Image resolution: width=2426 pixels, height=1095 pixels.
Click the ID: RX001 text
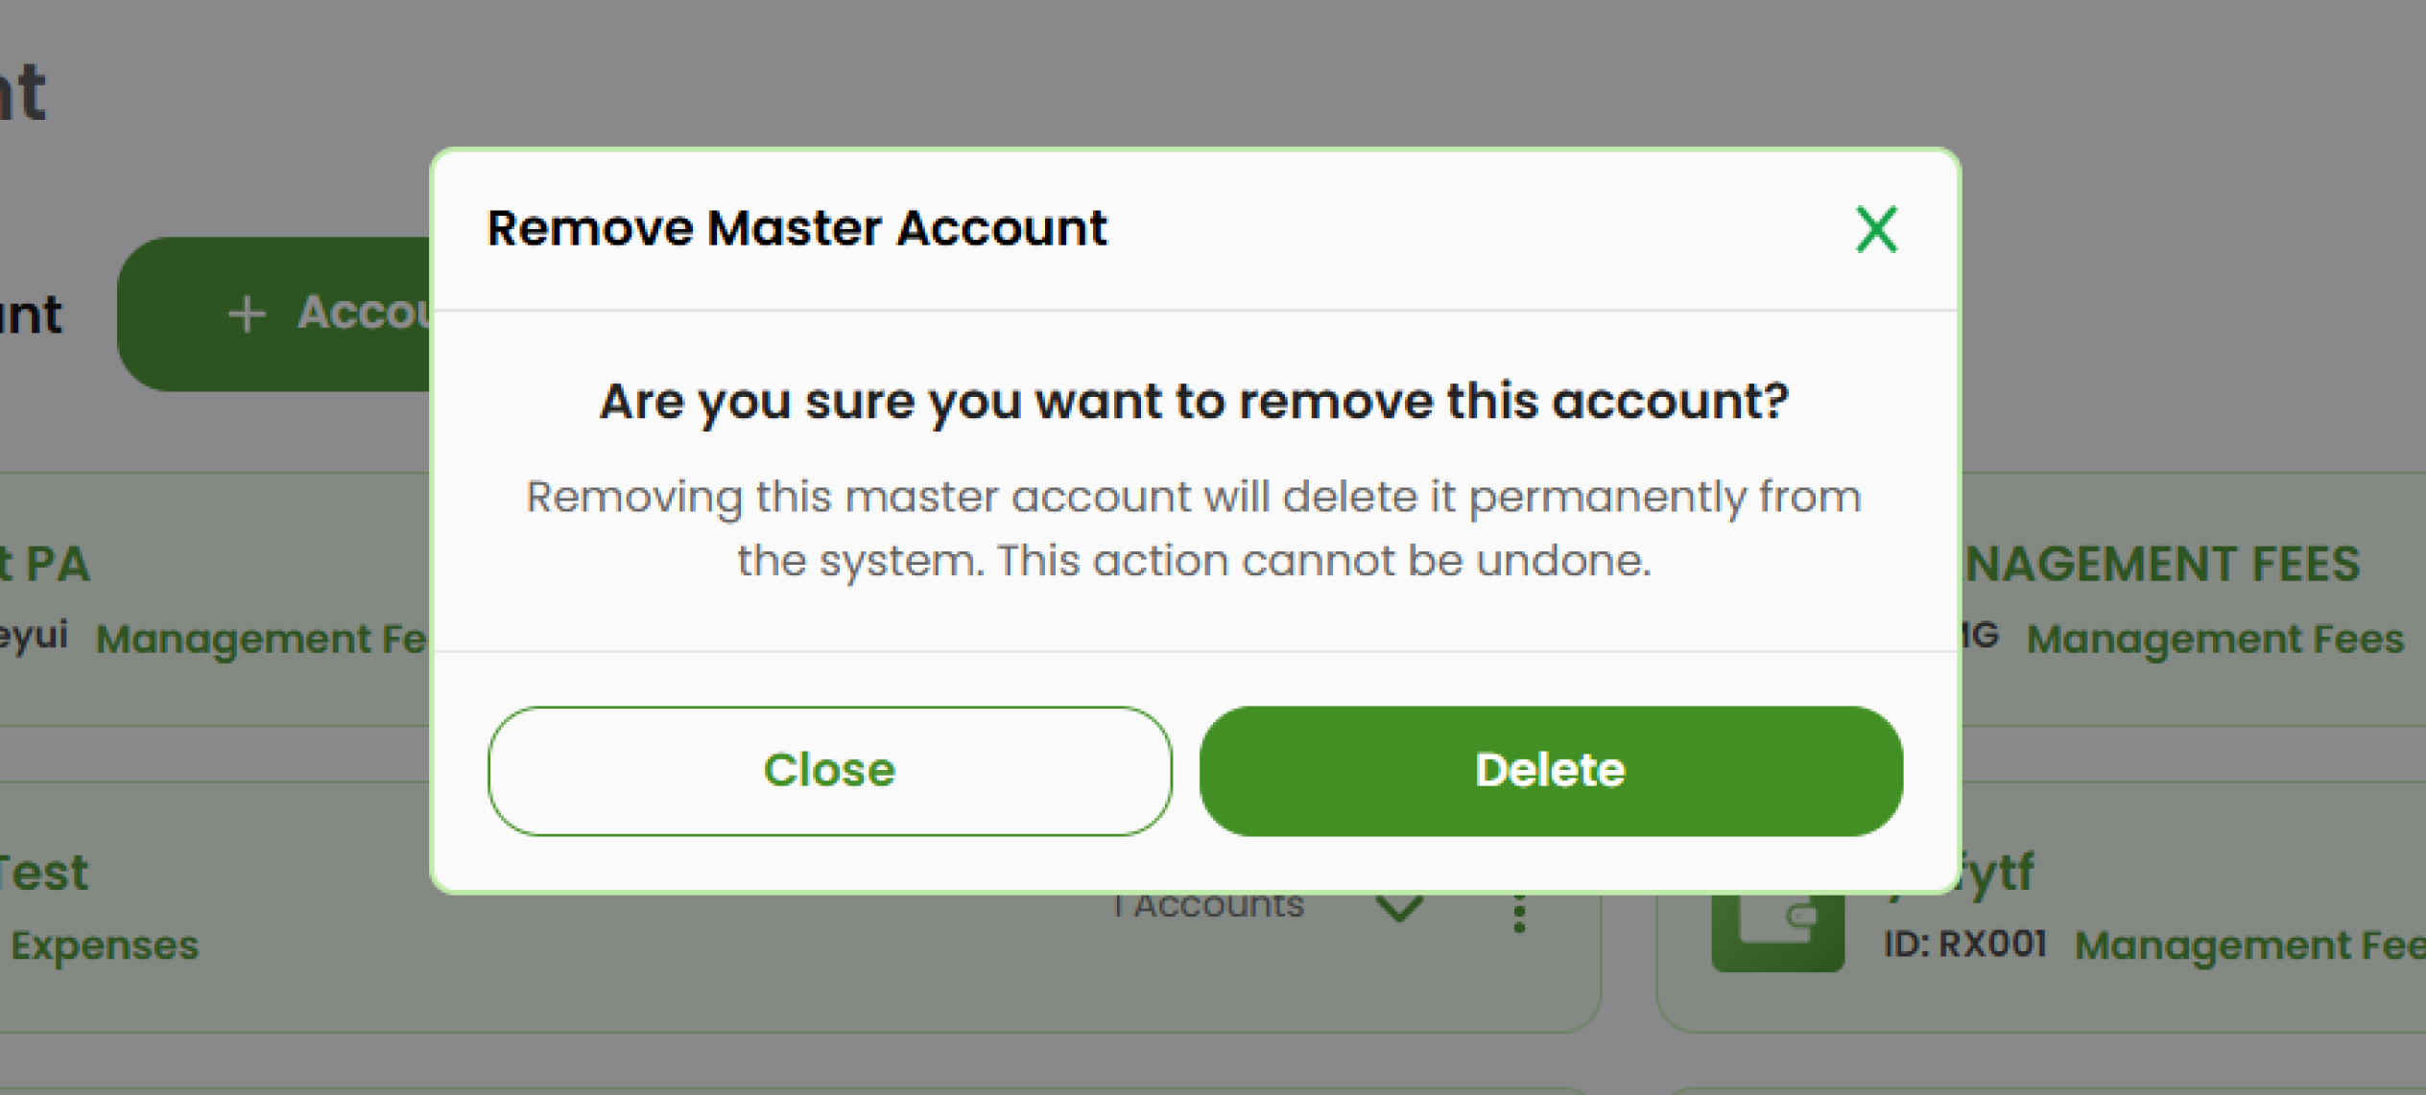1963,943
